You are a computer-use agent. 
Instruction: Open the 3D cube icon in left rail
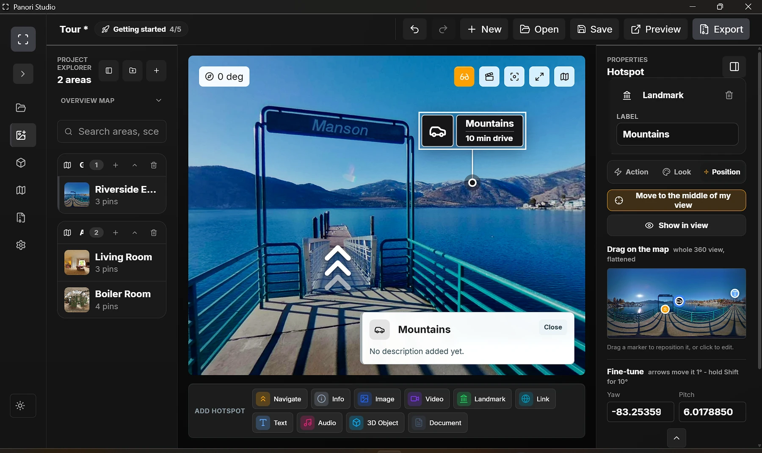[x=21, y=163]
